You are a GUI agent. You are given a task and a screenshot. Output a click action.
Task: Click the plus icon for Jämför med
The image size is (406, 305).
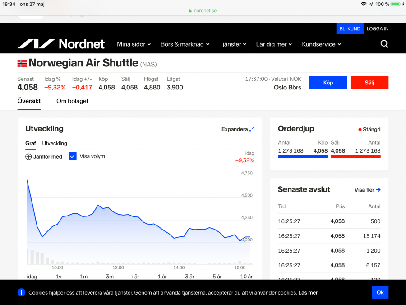pyautogui.click(x=28, y=157)
